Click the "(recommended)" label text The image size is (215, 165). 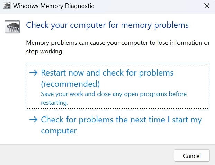pos(70,84)
